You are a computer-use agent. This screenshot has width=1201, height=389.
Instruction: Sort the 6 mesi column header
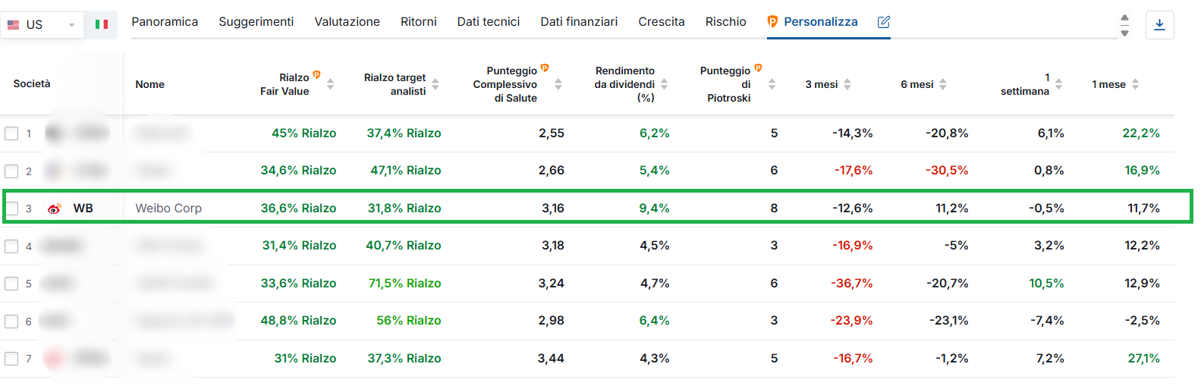(x=943, y=84)
